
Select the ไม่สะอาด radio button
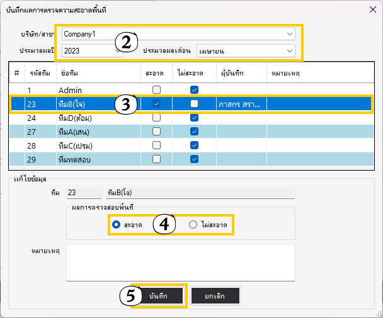(x=193, y=224)
